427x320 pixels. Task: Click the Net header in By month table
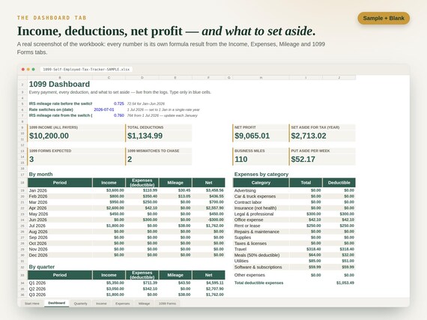(x=208, y=183)
